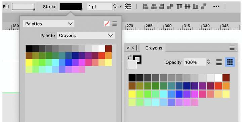Viewport: 242px width, 122px height.
Task: Switch swatches panel to grid view
Action: click(230, 62)
